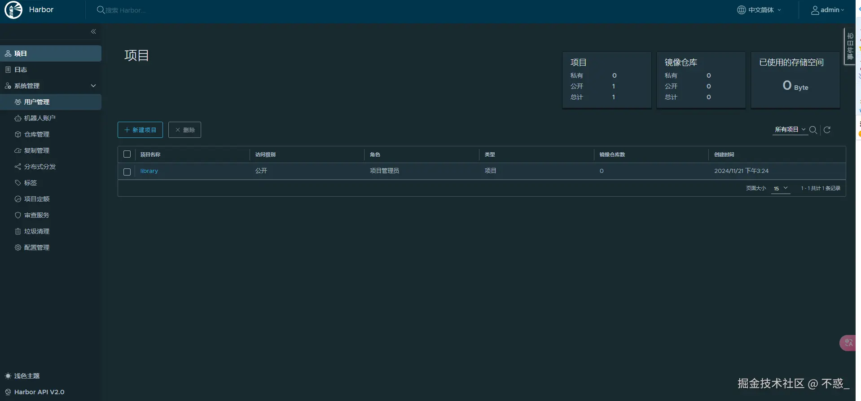The width and height of the screenshot is (861, 401).
Task: Open the 项目 sidebar menu item
Action: point(51,53)
